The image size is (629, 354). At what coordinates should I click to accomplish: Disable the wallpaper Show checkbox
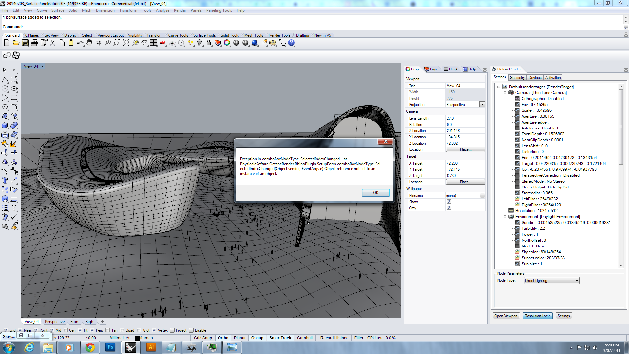tap(449, 202)
